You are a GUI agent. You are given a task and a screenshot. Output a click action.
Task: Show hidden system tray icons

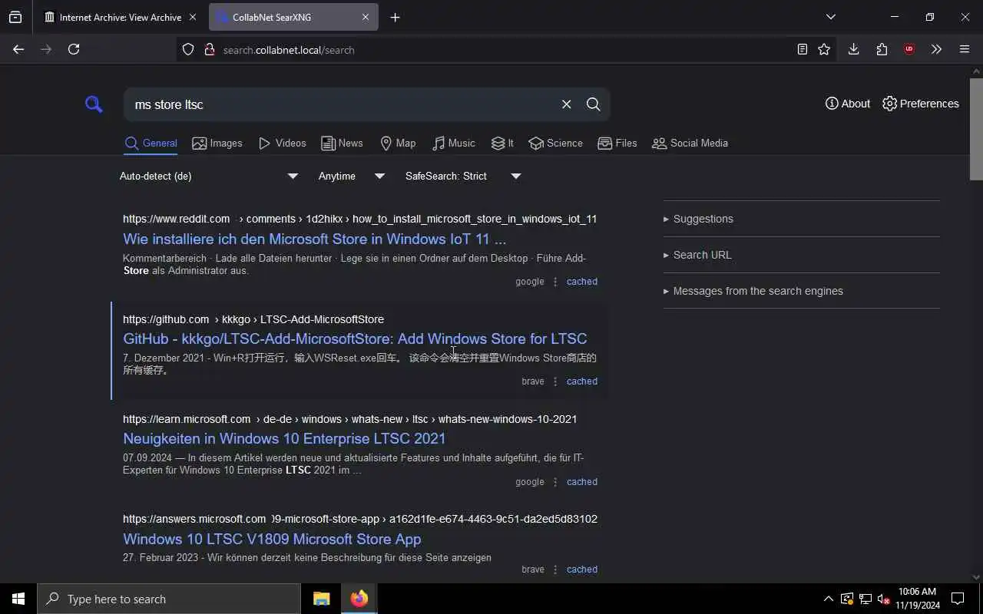click(828, 599)
